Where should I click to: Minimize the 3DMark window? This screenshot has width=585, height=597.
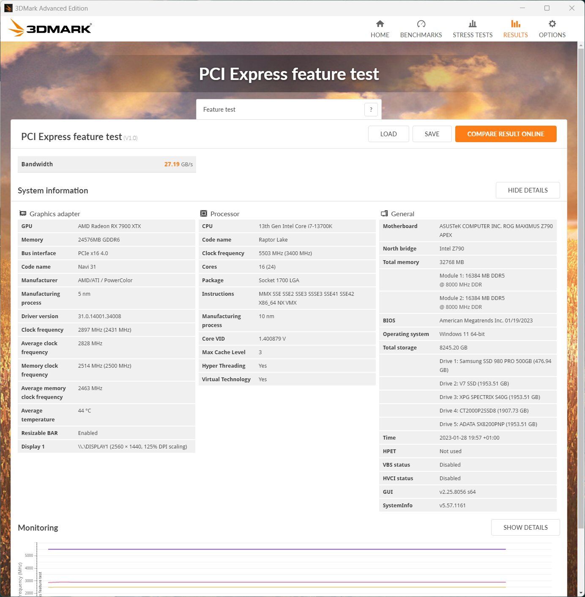tap(522, 8)
